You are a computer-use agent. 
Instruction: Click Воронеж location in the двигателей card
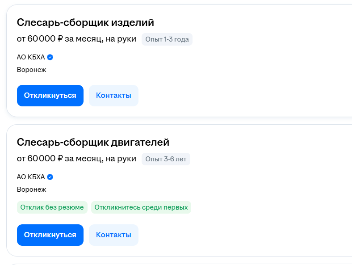31,189
